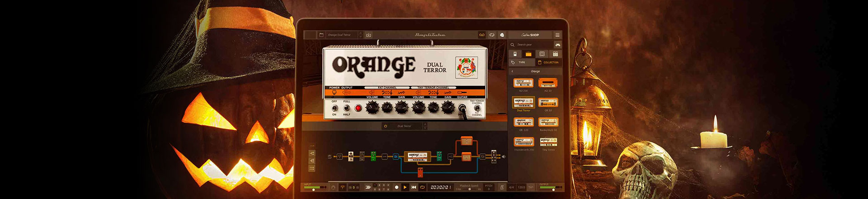Select the red pedal on blue DI path

pos(420,172)
